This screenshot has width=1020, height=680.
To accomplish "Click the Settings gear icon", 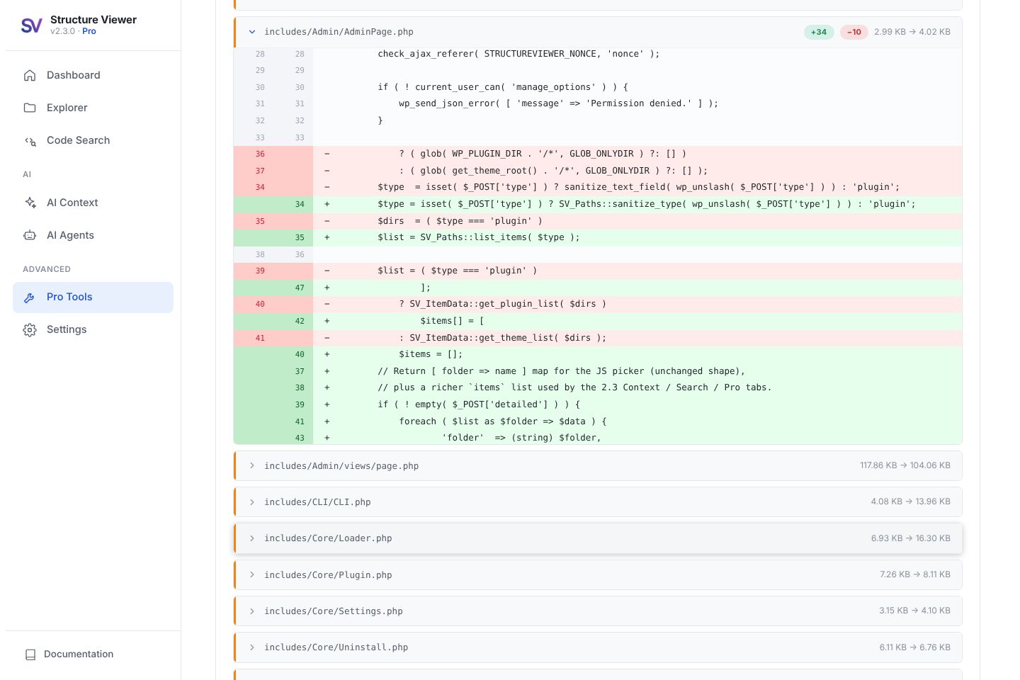I will [30, 330].
